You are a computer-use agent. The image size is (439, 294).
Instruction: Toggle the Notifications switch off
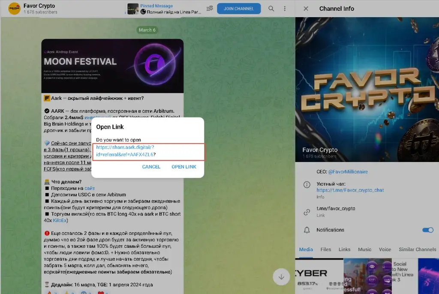427,230
